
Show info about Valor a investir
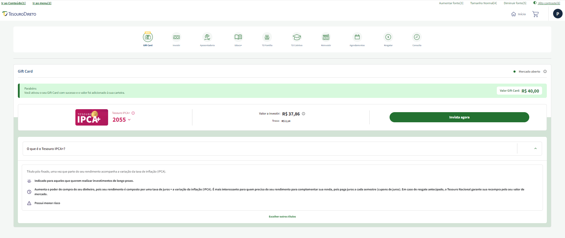[303, 114]
